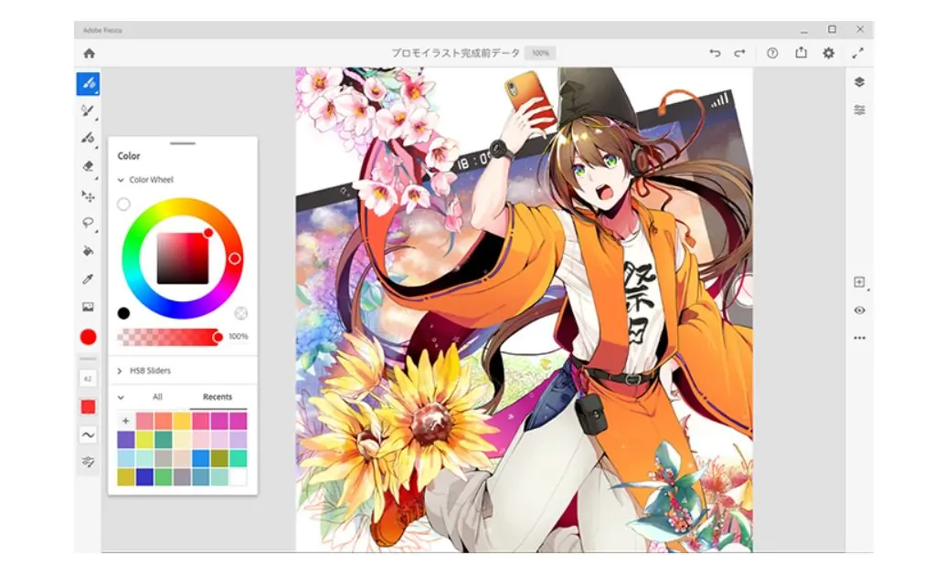The height and width of the screenshot is (576, 945).
Task: Collapse the Color Wheel section
Action: [122, 181]
